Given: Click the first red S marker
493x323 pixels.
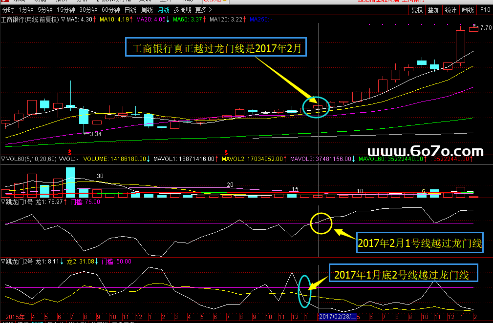Looking at the screenshot, I should tap(69, 152).
